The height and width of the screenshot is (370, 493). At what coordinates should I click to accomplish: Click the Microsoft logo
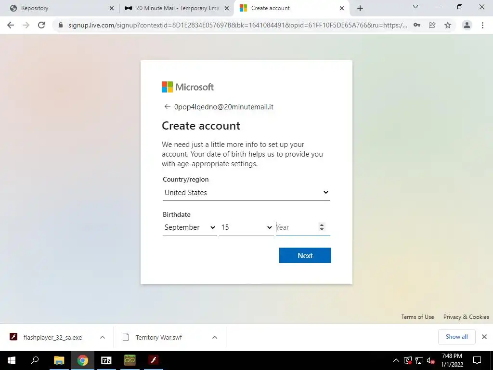(188, 87)
